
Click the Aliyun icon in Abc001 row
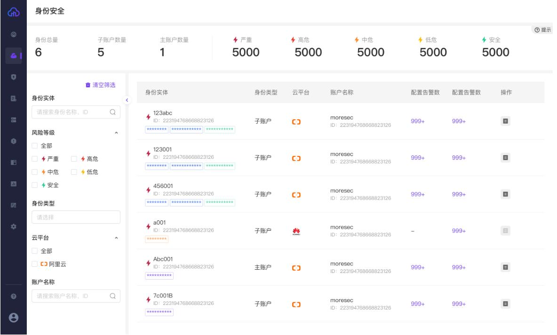pos(296,268)
